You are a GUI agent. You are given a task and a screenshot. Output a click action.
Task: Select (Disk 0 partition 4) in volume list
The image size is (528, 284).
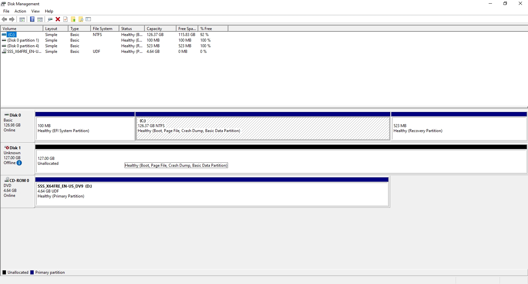pyautogui.click(x=23, y=46)
